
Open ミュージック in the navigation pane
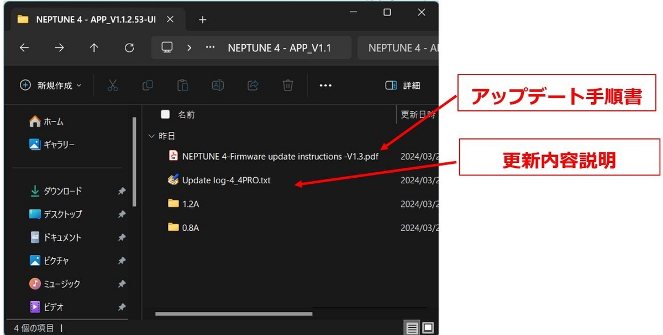[x=55, y=284]
